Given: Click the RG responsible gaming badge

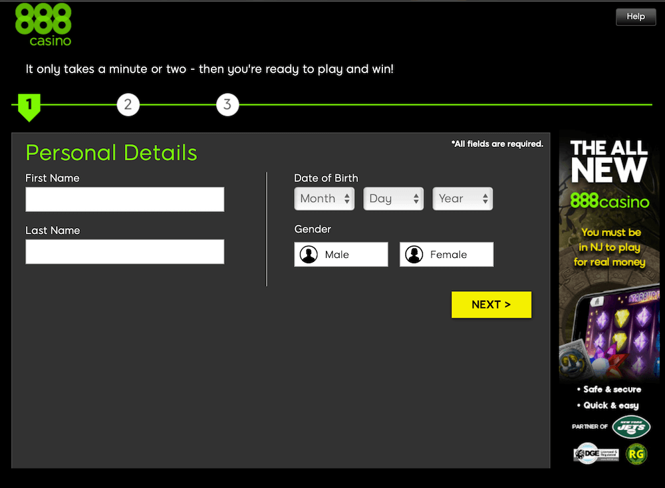Looking at the screenshot, I should pos(636,454).
